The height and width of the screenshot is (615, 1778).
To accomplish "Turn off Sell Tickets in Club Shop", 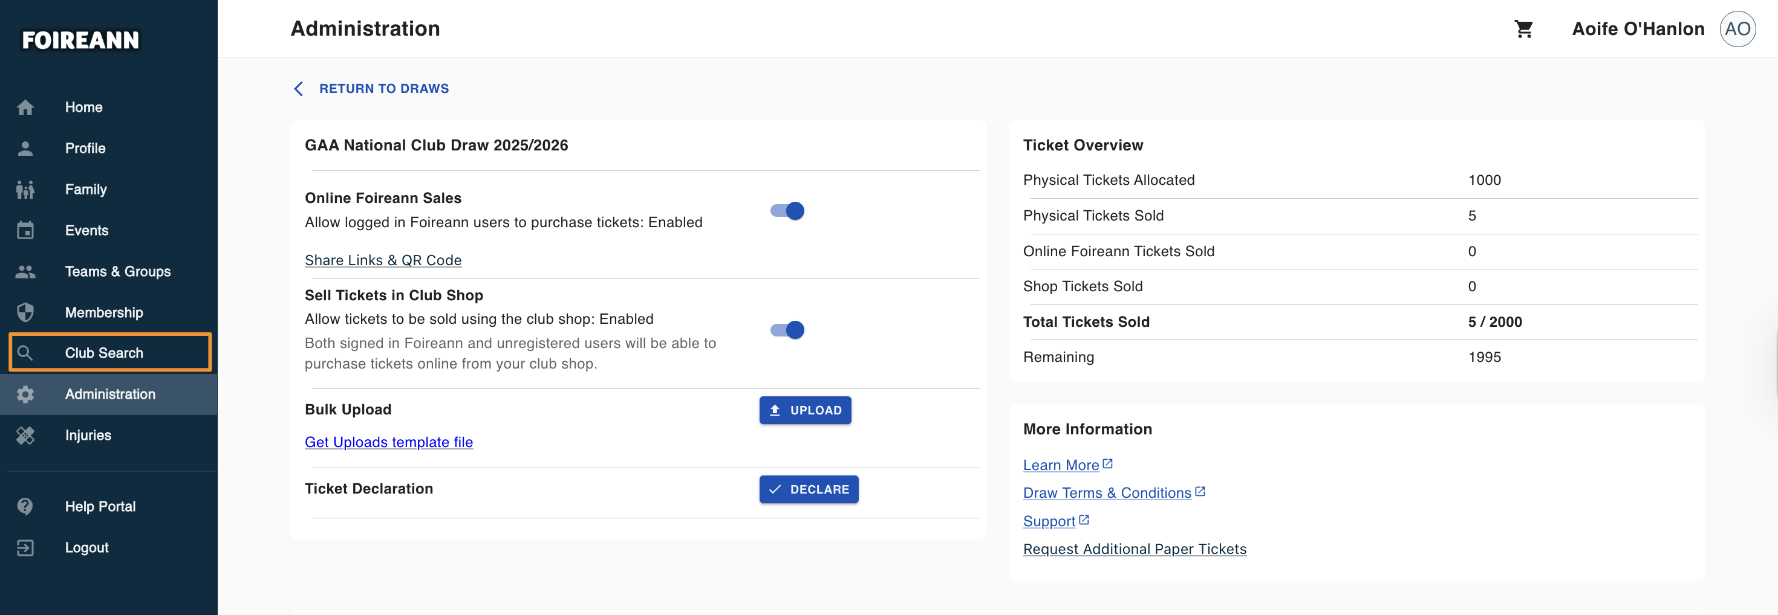I will [787, 330].
